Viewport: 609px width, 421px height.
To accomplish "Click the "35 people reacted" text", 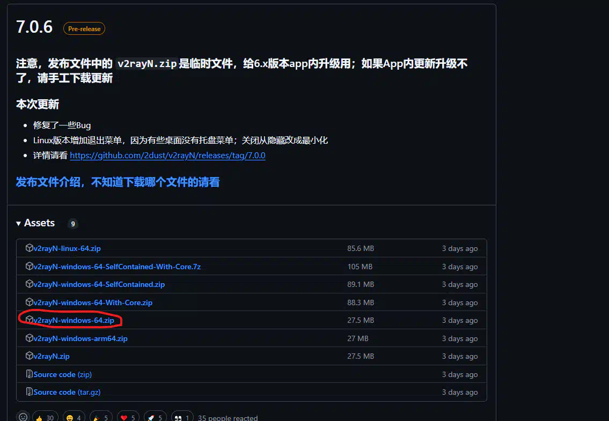I will pyautogui.click(x=228, y=418).
